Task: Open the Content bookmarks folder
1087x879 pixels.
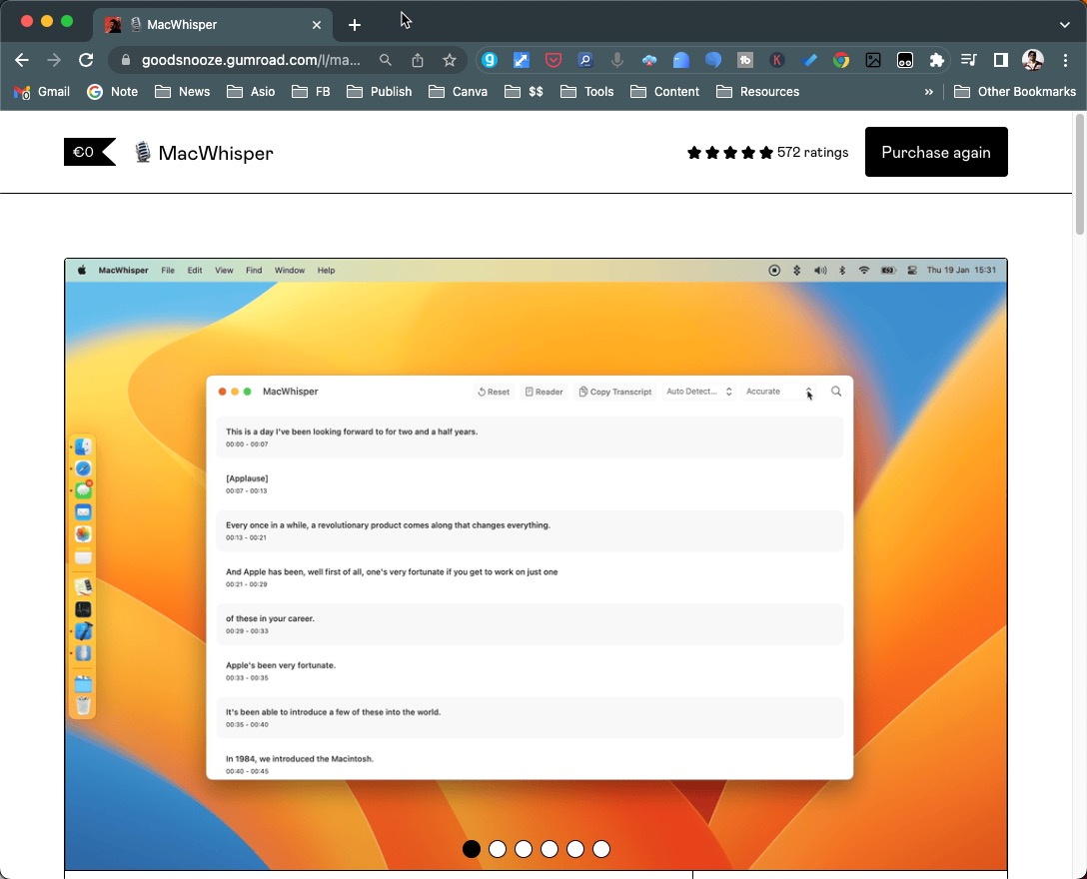Action: pos(664,92)
